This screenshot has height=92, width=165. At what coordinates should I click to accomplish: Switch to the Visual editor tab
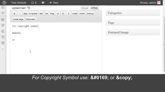(x=85, y=8)
